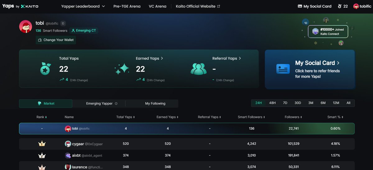Click the 22,741 followers value

pyautogui.click(x=293, y=128)
